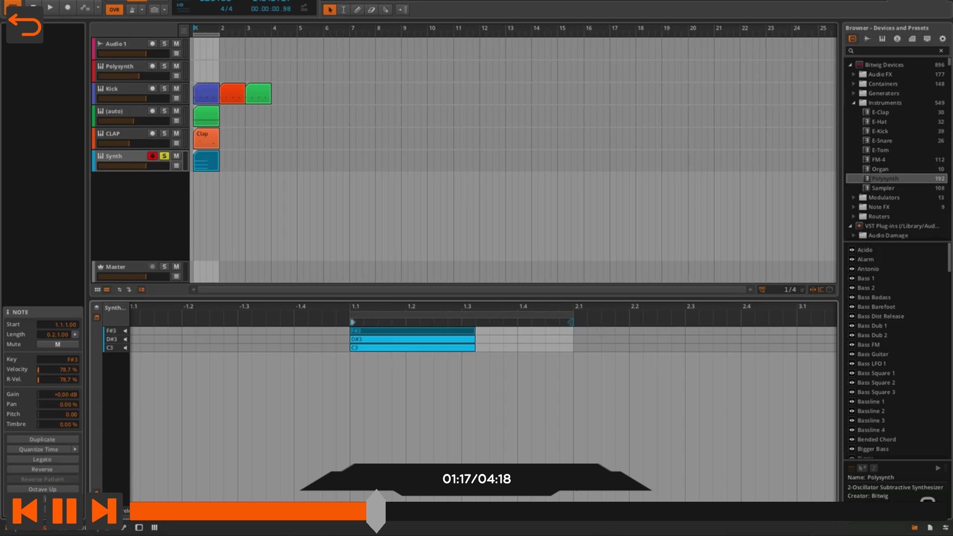
Task: Click the Duplicate button in note inspector
Action: [x=42, y=440]
